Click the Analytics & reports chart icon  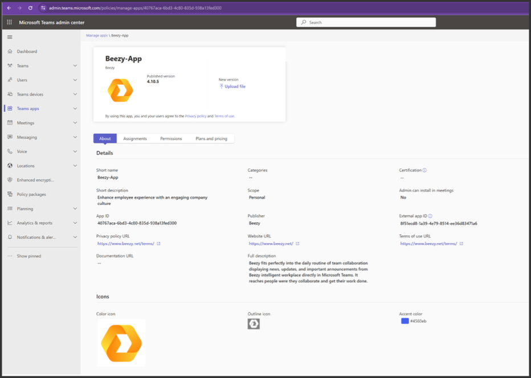(x=10, y=223)
